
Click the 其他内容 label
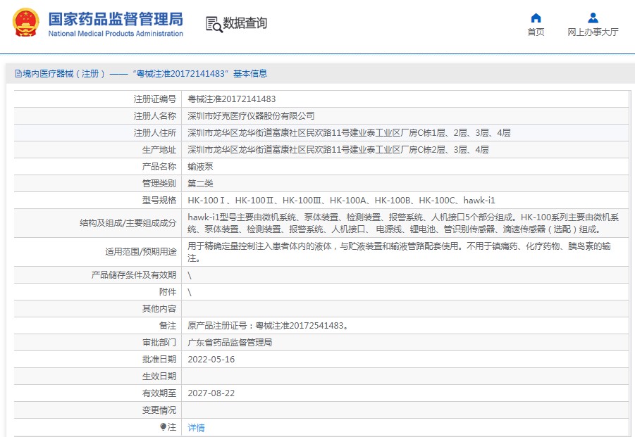pos(159,309)
